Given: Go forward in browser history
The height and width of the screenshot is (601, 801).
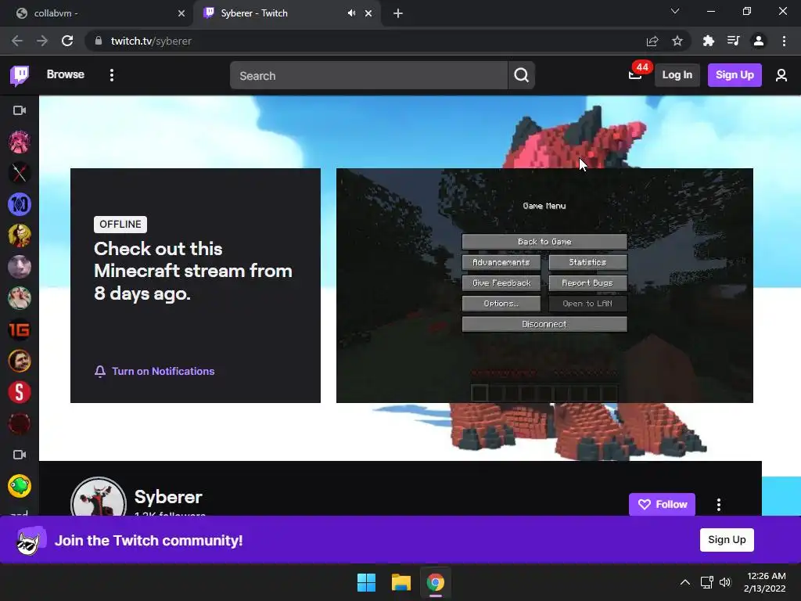Looking at the screenshot, I should 42,41.
